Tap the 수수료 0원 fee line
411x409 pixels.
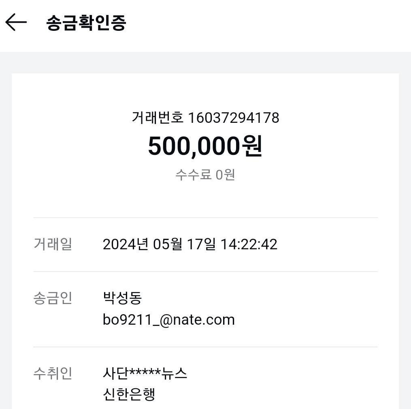[205, 175]
